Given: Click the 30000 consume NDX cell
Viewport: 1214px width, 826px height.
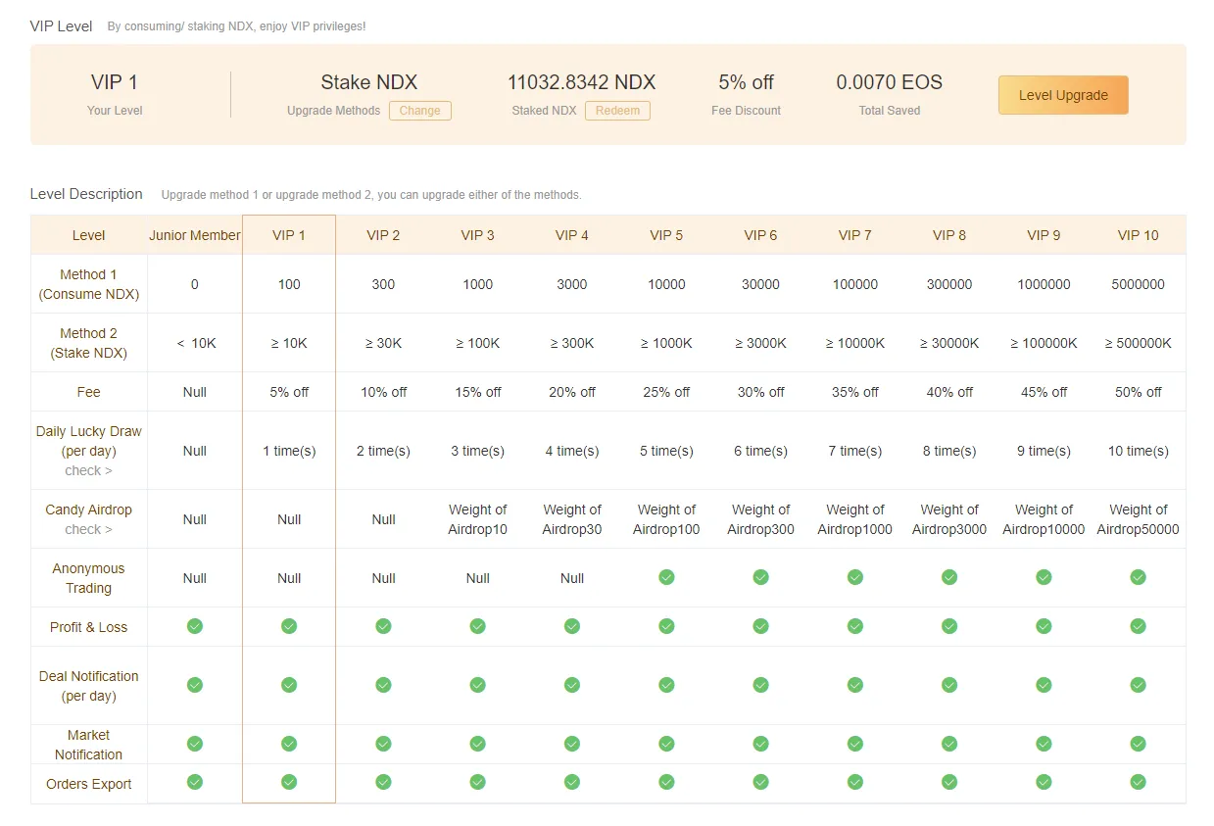Looking at the screenshot, I should (x=760, y=284).
